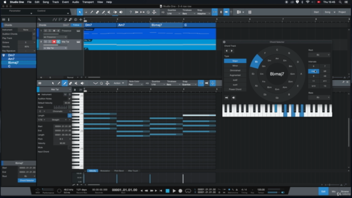Screen dimensions: 352x198
Task: Click the question mark help icon
Action: coord(131,12)
